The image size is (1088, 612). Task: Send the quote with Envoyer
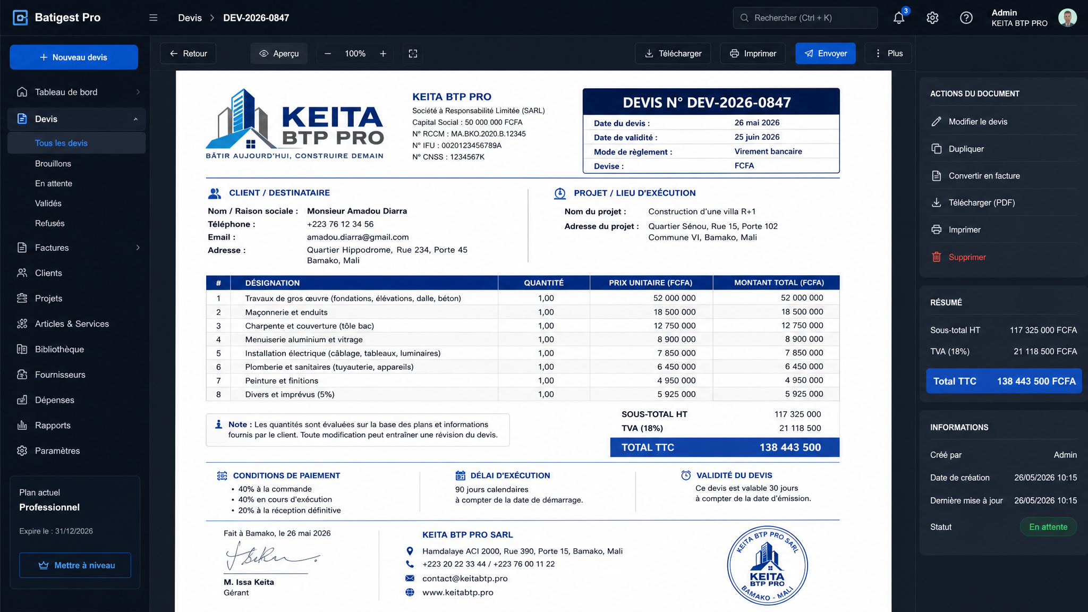[826, 54]
